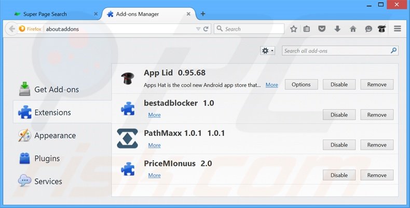This screenshot has height=208, width=410.
Task: Select the PathMaxx 1.0.1 title
Action: click(184, 133)
